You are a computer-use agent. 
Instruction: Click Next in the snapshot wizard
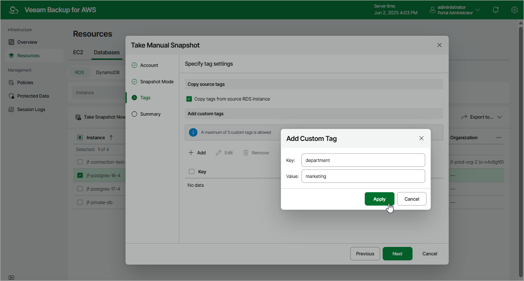coord(397,254)
